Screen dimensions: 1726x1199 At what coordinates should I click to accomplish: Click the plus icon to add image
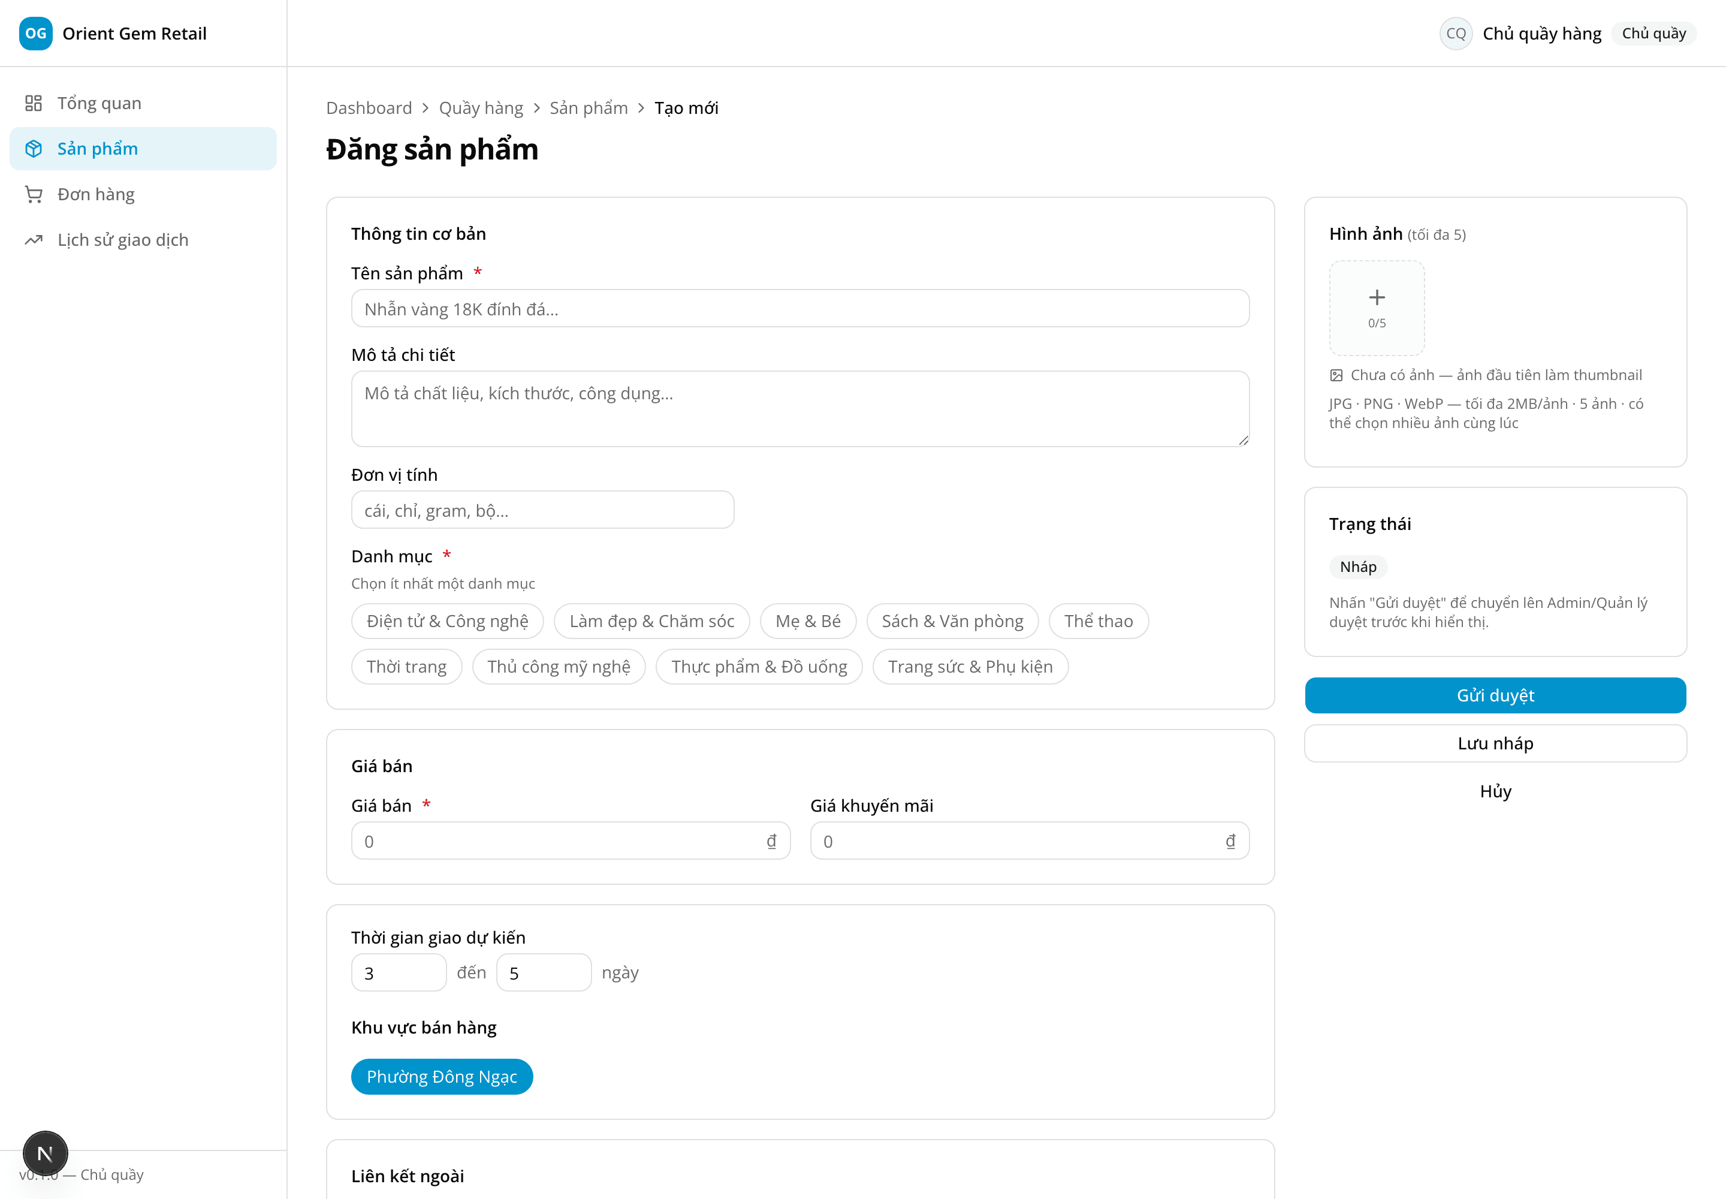point(1377,297)
